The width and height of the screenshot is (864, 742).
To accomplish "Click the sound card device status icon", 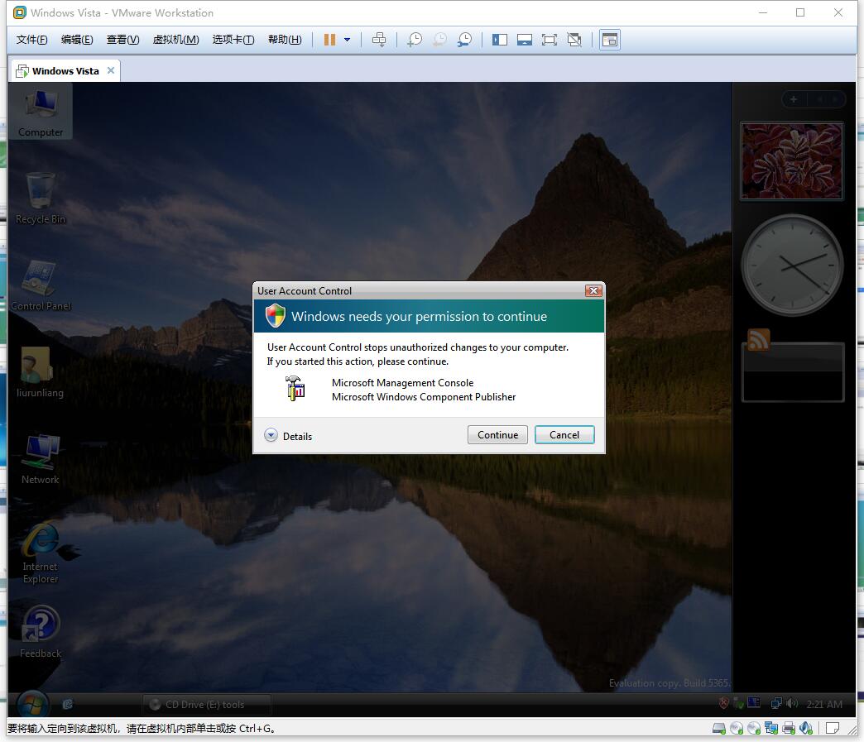I will click(x=806, y=728).
